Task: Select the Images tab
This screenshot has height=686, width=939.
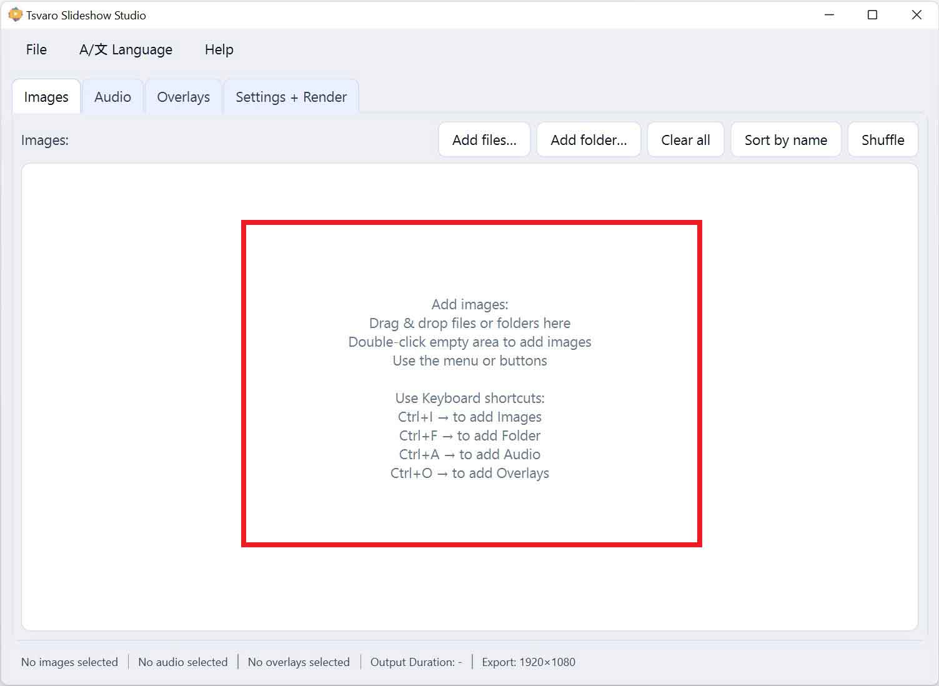Action: point(46,97)
